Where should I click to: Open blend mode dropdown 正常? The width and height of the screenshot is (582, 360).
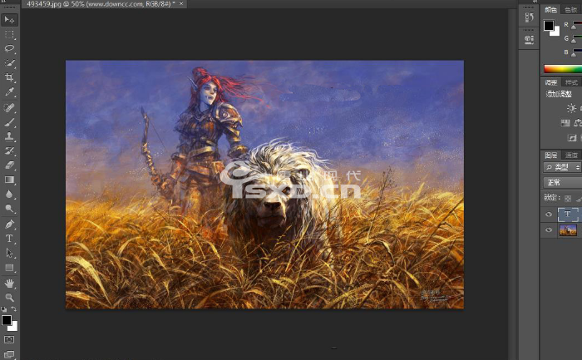[x=562, y=183]
